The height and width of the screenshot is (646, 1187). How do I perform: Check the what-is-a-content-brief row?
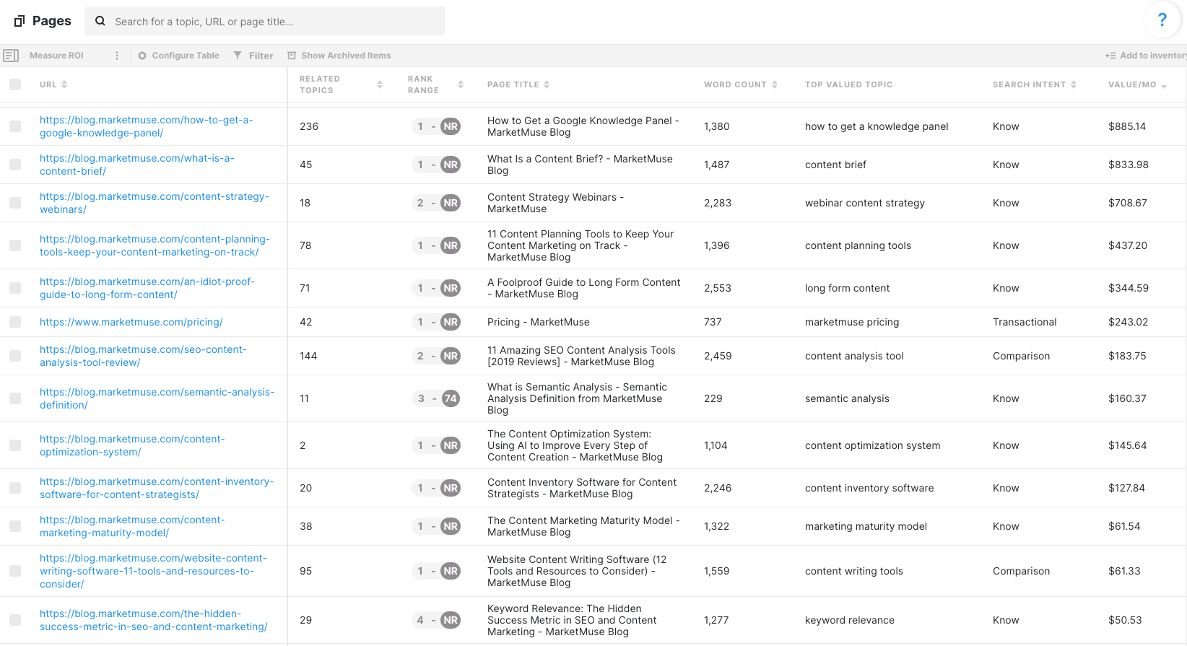(15, 165)
